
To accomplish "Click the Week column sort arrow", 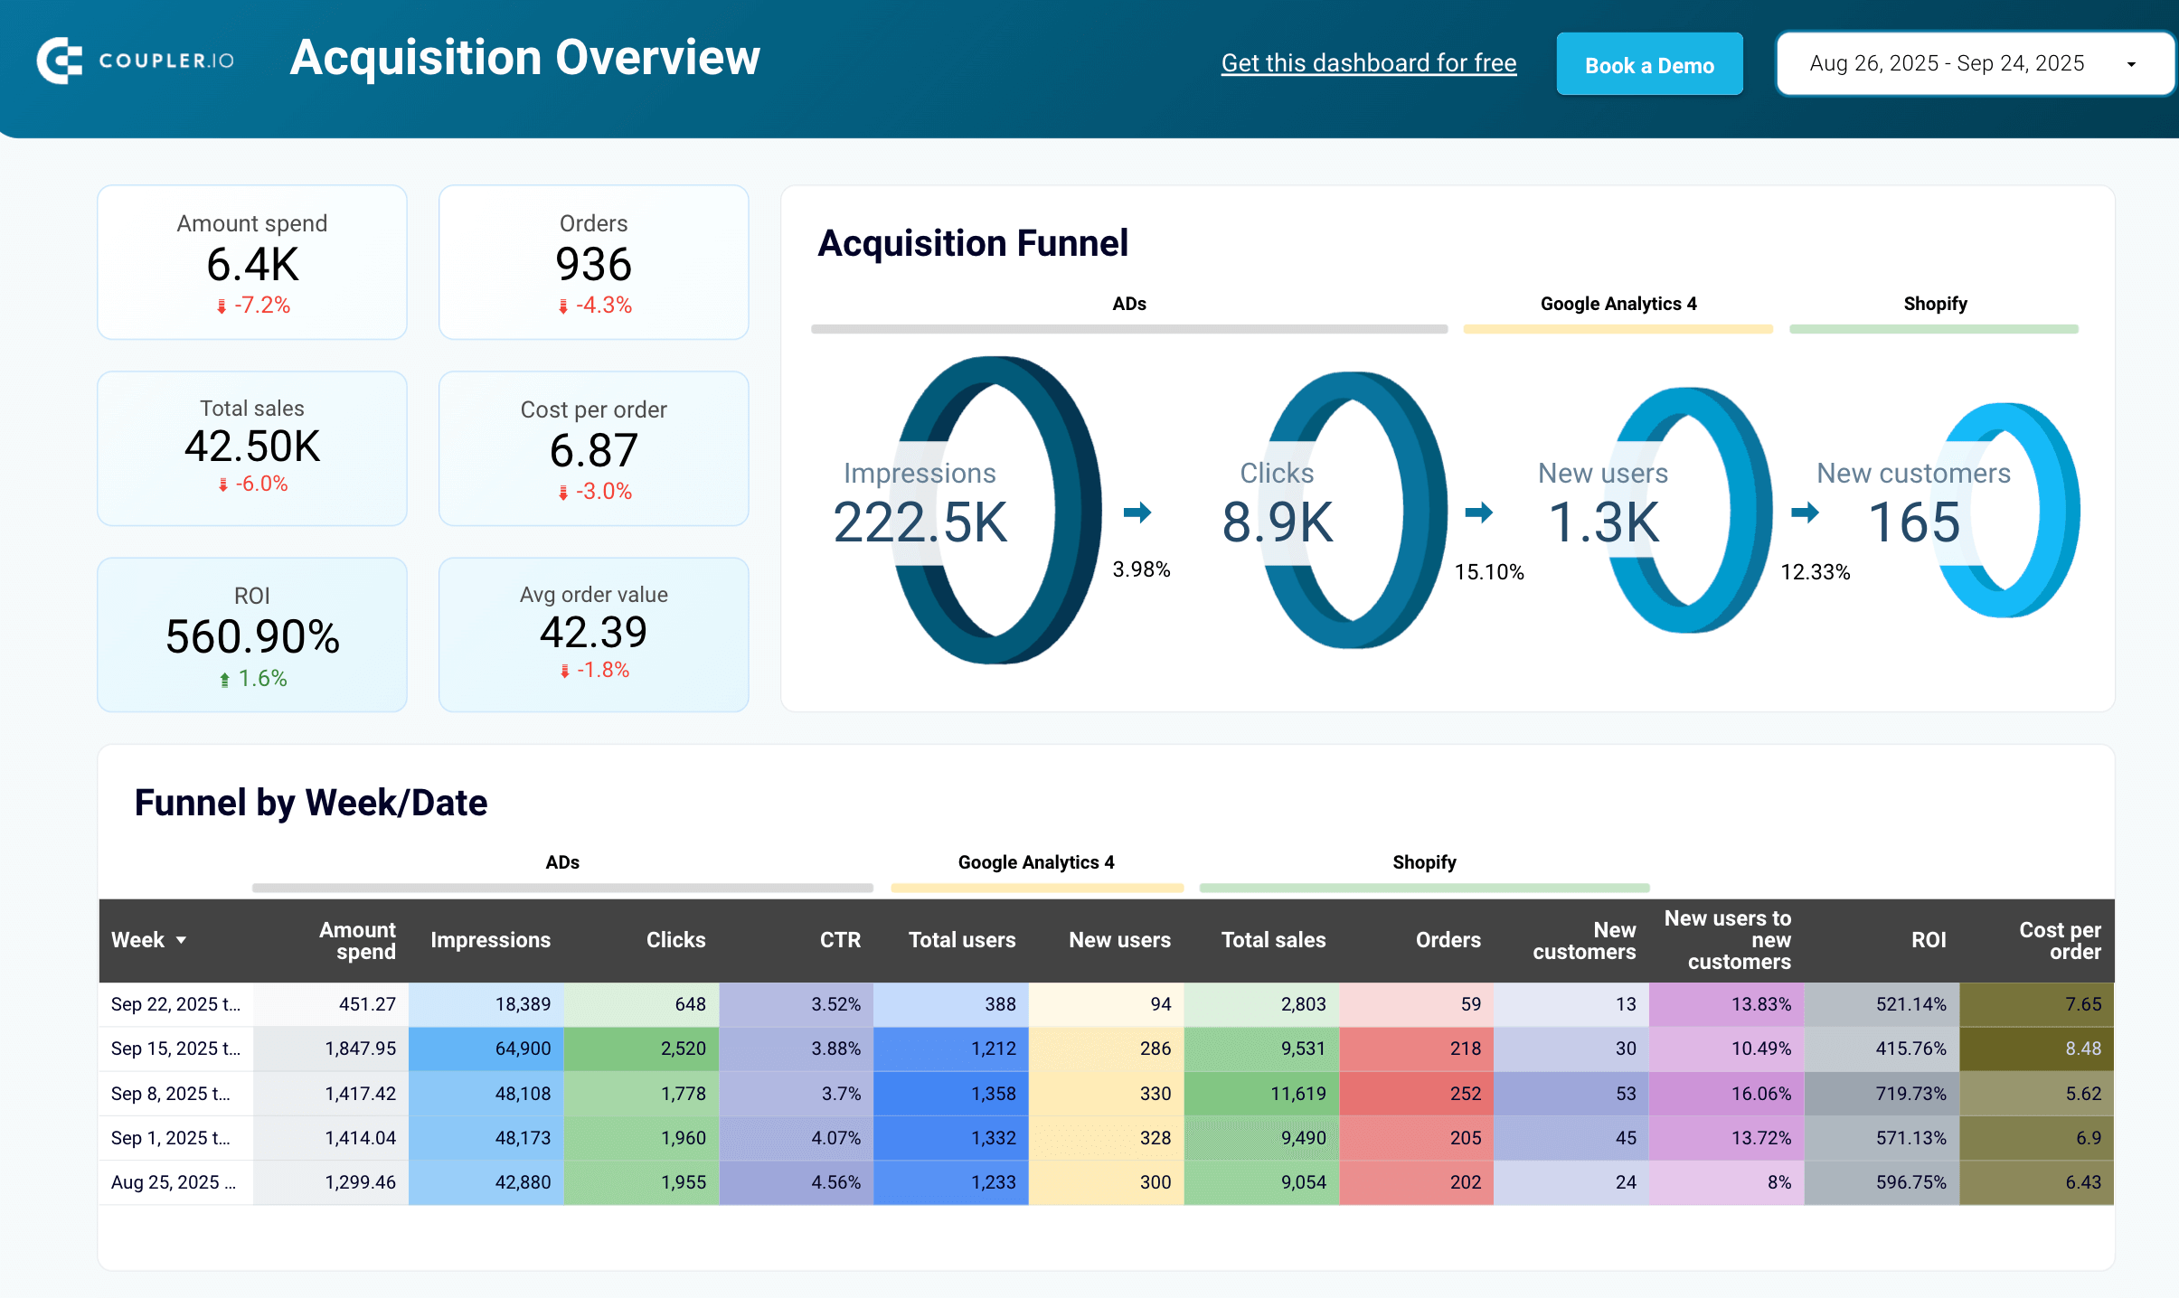I will click(x=182, y=940).
